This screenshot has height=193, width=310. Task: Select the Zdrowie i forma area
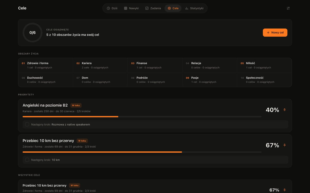pos(45,65)
